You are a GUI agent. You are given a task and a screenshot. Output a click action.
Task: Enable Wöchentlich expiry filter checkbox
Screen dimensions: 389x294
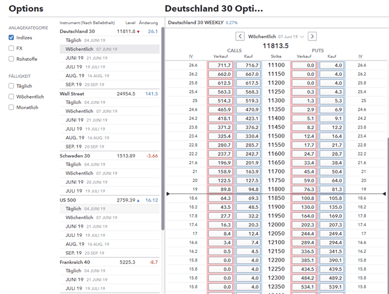pos(11,96)
